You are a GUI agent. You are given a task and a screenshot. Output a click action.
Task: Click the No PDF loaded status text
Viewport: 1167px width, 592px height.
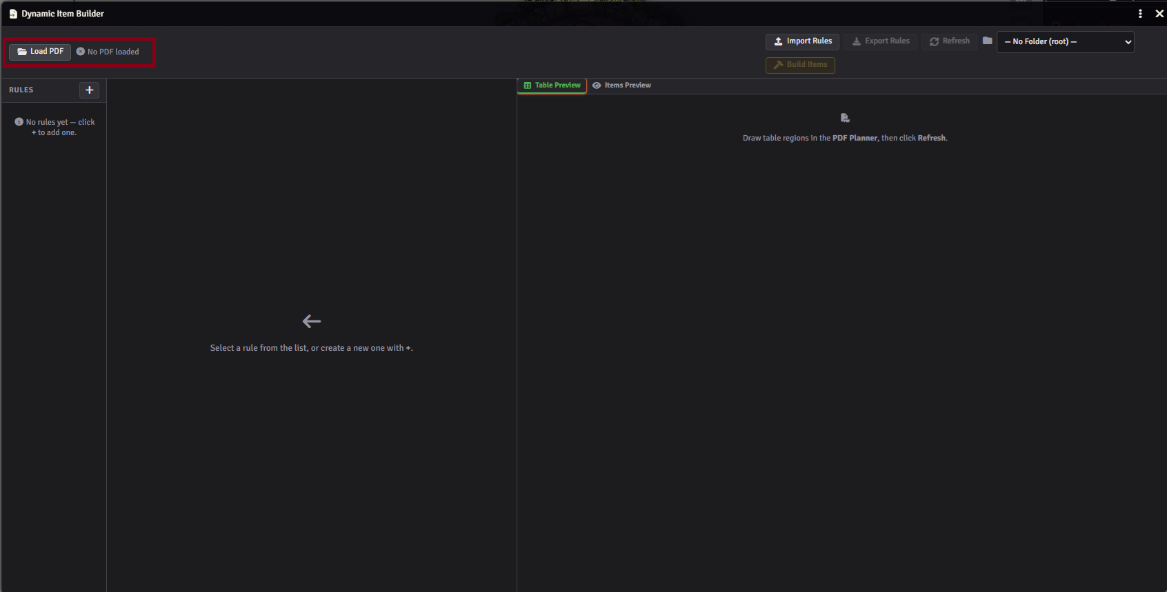pyautogui.click(x=113, y=52)
